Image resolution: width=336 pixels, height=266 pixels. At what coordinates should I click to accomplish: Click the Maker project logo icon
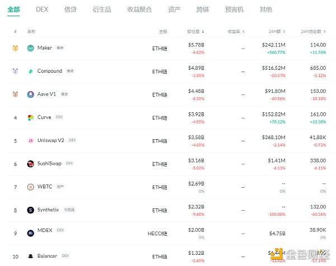(31, 48)
